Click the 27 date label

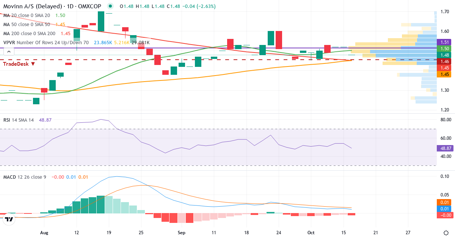click(x=408, y=232)
